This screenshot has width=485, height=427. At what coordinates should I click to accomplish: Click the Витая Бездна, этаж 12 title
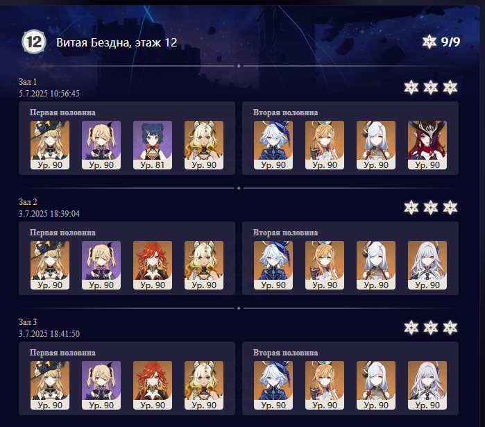point(117,42)
